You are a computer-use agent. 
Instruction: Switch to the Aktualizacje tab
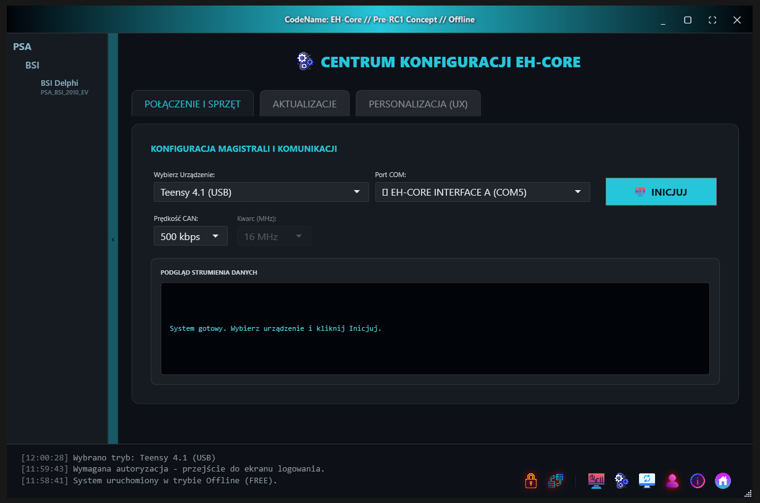click(305, 104)
